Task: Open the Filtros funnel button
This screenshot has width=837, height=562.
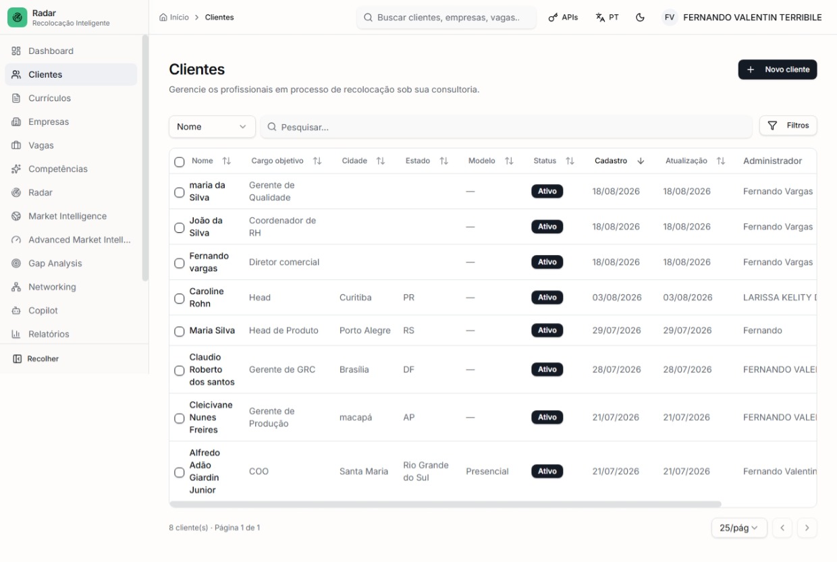Action: coord(788,125)
